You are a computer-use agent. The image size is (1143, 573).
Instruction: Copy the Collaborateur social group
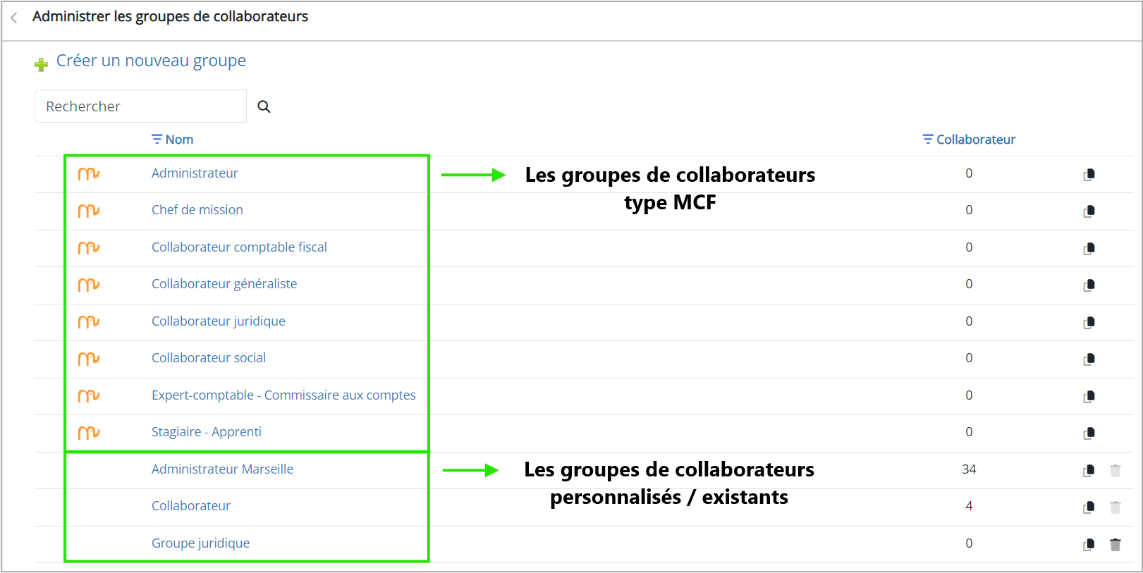1089,359
